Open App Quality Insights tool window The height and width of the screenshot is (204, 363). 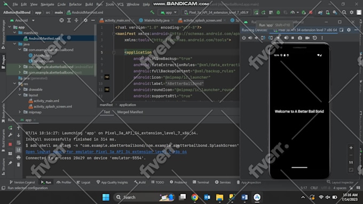pos(112,182)
